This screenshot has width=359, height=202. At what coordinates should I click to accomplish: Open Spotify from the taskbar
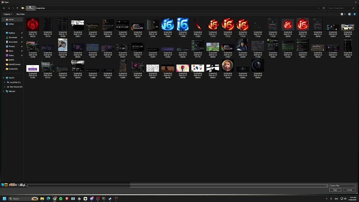click(61, 199)
